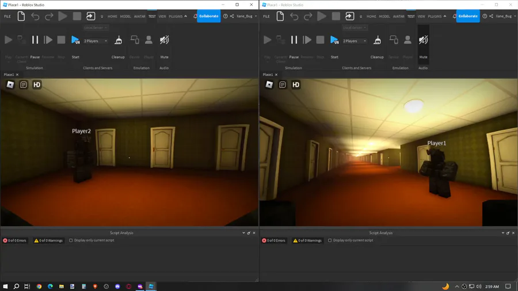Click the Roblox Studio taskbar icon
The image size is (518, 291).
click(x=151, y=286)
